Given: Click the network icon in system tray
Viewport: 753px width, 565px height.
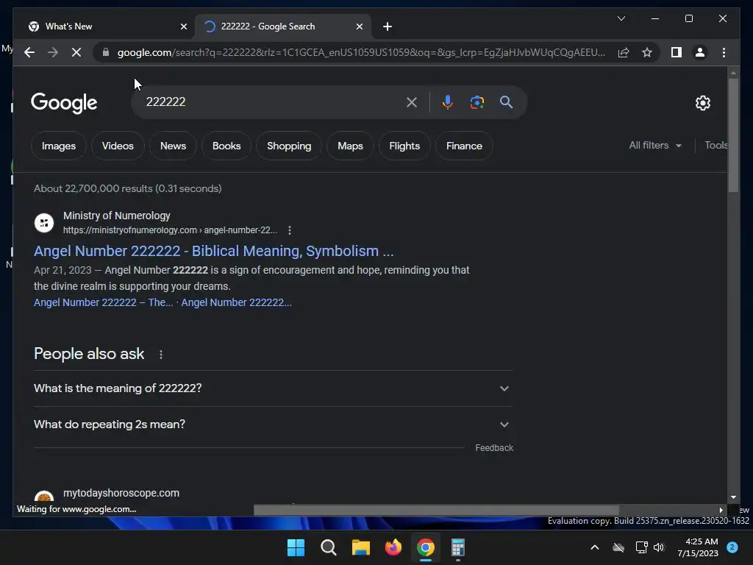Looking at the screenshot, I should pyautogui.click(x=641, y=547).
